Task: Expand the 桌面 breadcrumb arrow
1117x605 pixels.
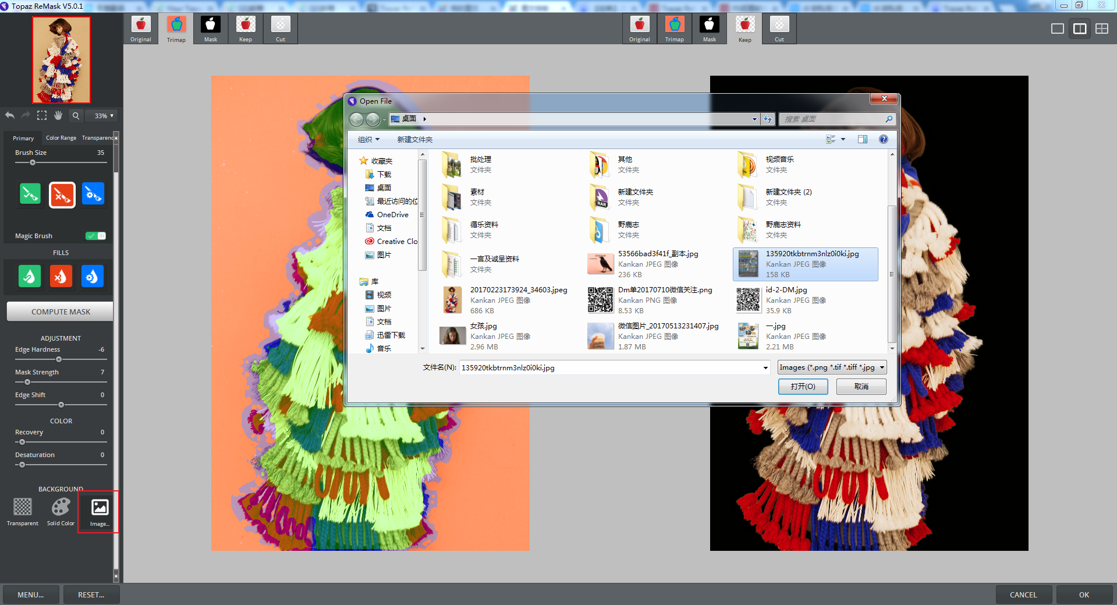Action: (425, 119)
